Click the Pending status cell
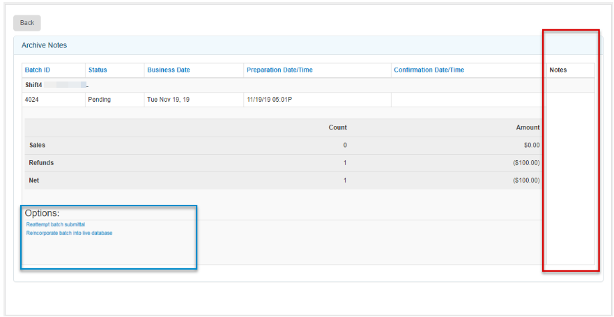 coord(100,100)
